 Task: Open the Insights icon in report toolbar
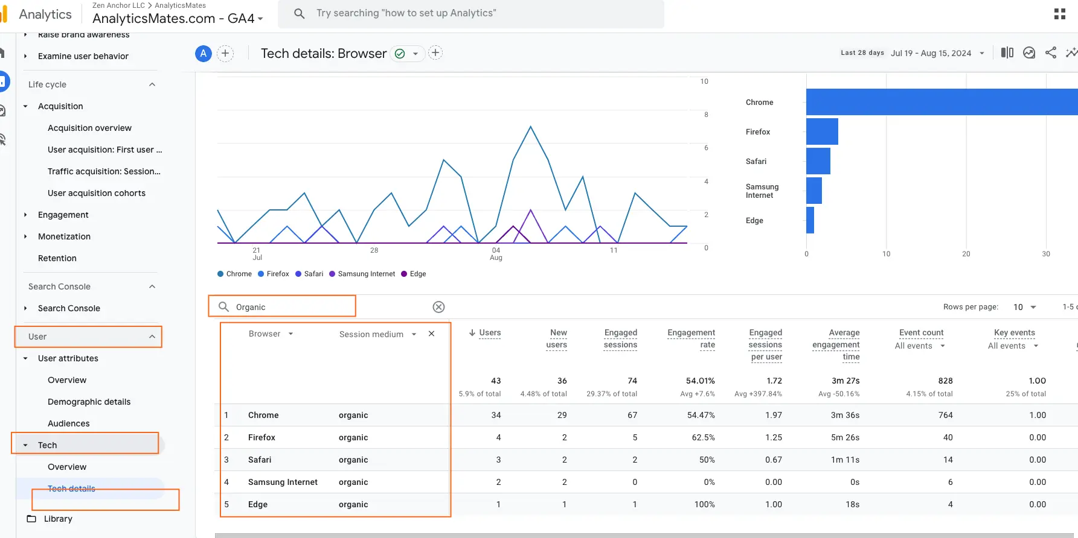(1029, 53)
